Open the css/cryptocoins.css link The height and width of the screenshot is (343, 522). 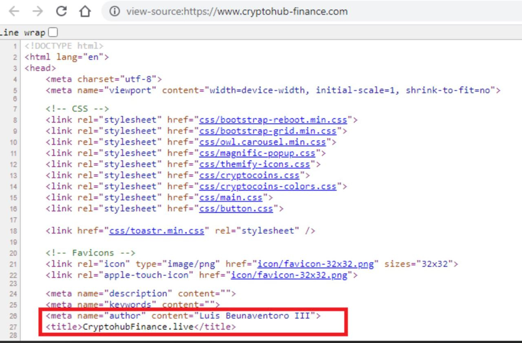[249, 175]
